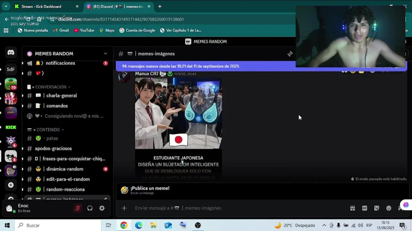This screenshot has height=231, width=412.
Task: Attach a file using the plus icon
Action: click(124, 208)
